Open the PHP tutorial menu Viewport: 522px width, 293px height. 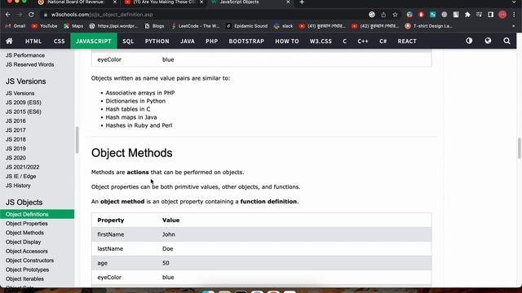(x=211, y=42)
